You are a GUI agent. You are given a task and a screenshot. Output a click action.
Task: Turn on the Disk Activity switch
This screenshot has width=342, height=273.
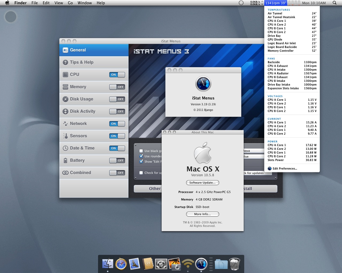(117, 111)
